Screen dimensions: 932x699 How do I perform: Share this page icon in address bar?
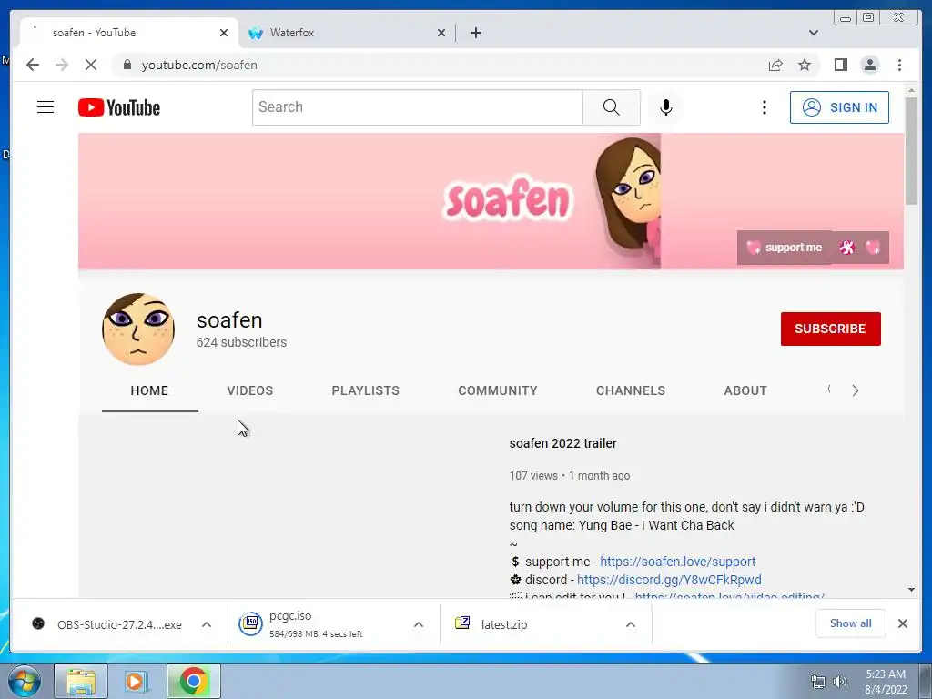pyautogui.click(x=775, y=65)
